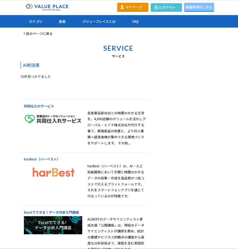Screen dimensions: 238x249
Task: Go back via 前のページに戻る link
Action: pos(38,34)
